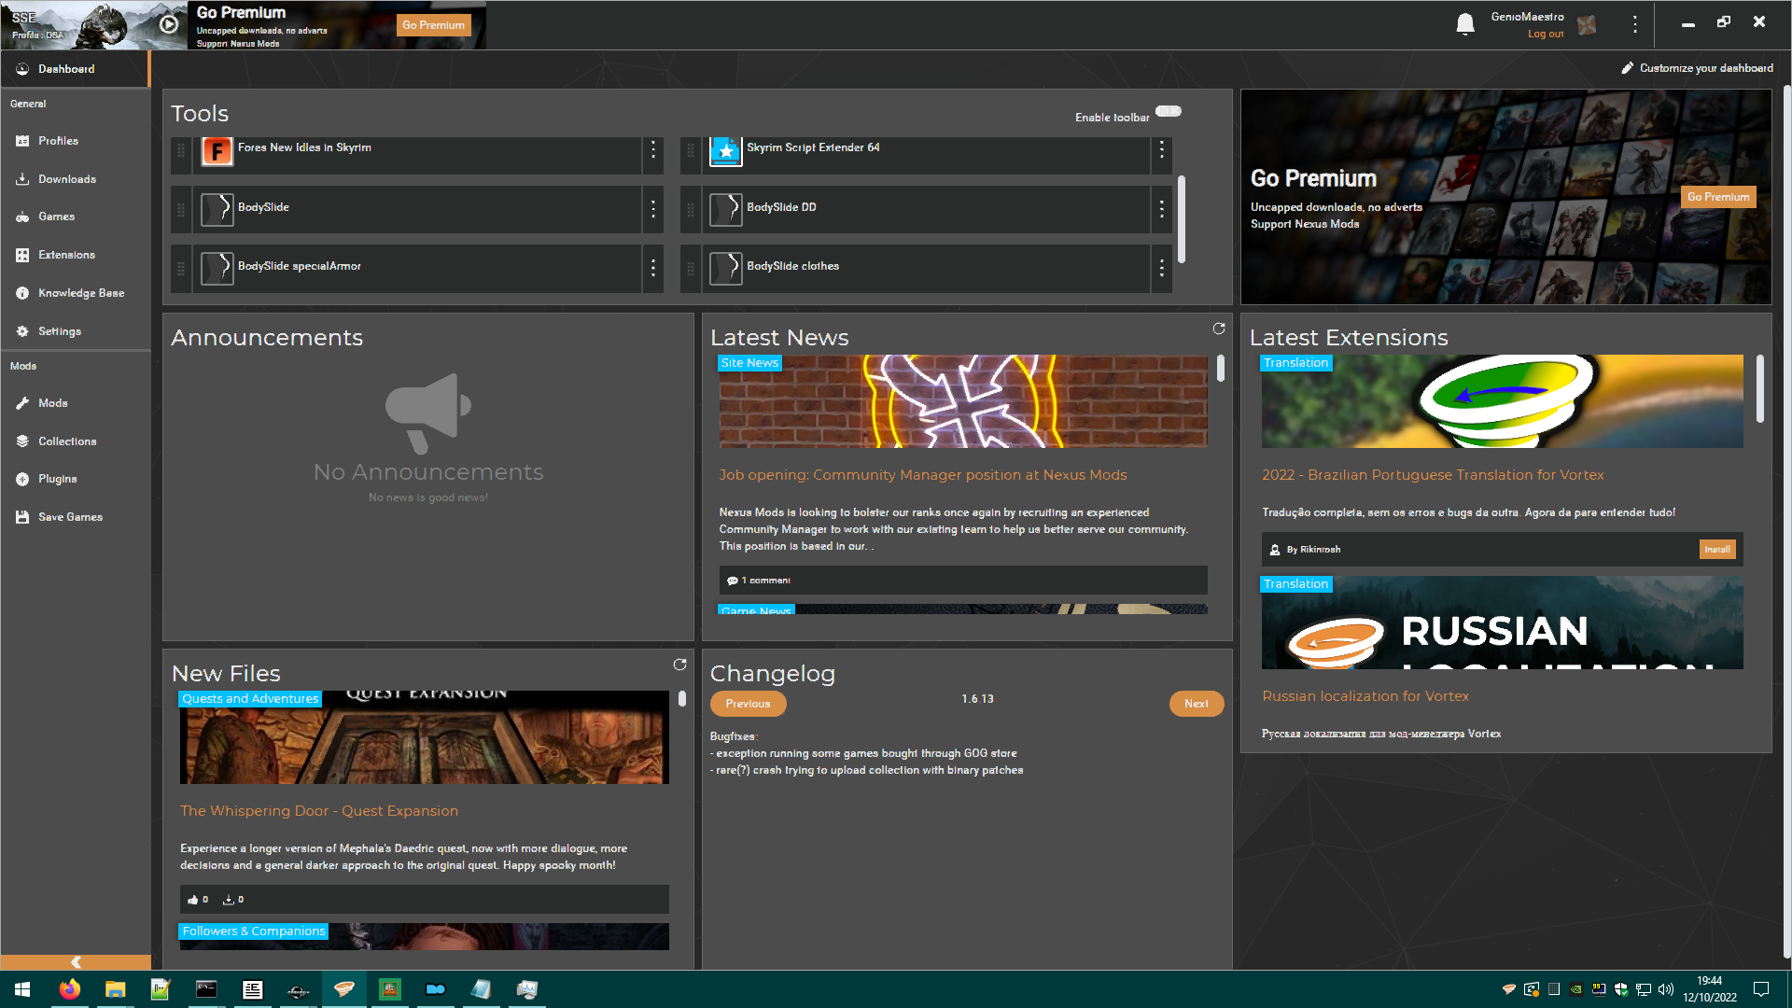Click Next in the Changelog
This screenshot has height=1008, width=1792.
(1197, 704)
